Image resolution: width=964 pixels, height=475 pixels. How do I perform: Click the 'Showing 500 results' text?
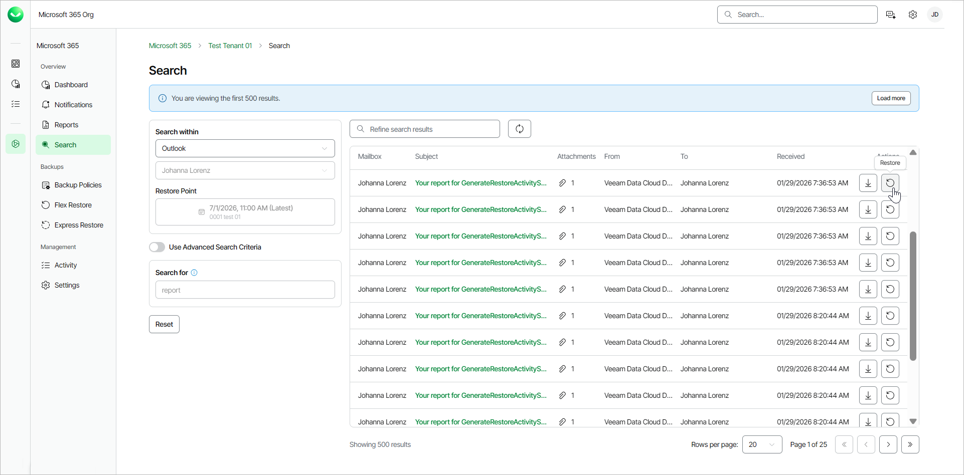pos(380,444)
